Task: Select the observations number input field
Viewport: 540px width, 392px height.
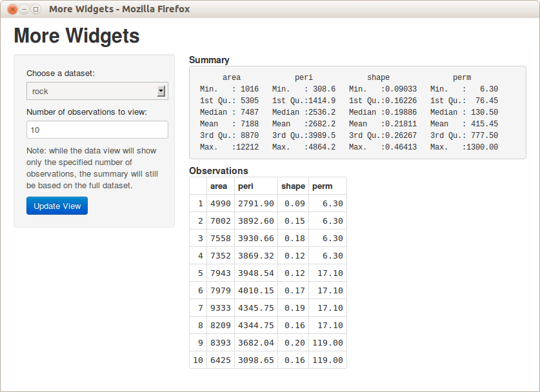Action: (97, 130)
